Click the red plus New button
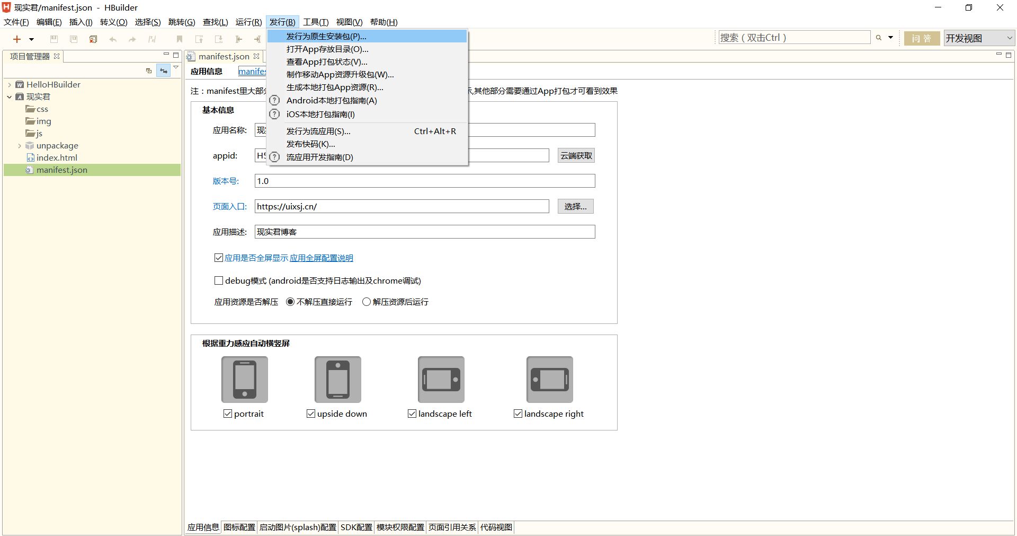 [x=17, y=39]
